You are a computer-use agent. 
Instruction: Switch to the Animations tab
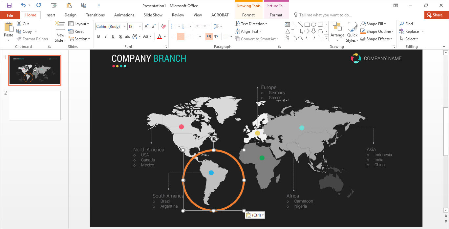click(x=124, y=15)
